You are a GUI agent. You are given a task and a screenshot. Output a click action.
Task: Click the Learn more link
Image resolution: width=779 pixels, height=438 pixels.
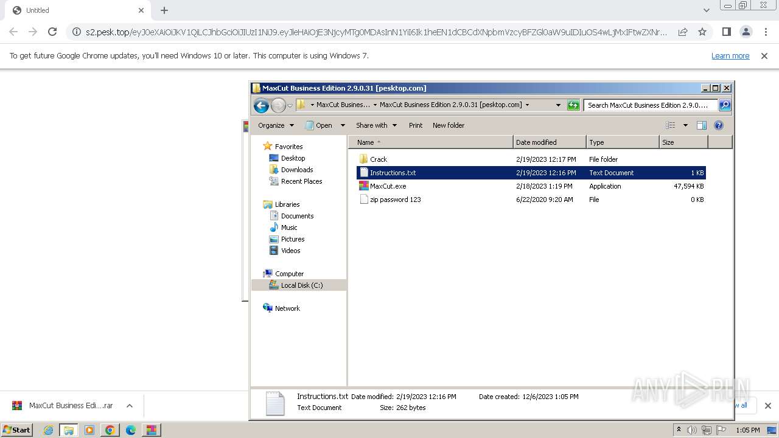730,56
